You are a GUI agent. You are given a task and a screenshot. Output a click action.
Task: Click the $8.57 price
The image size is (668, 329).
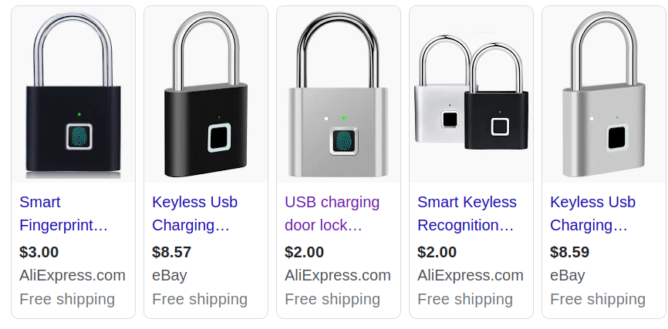172,252
